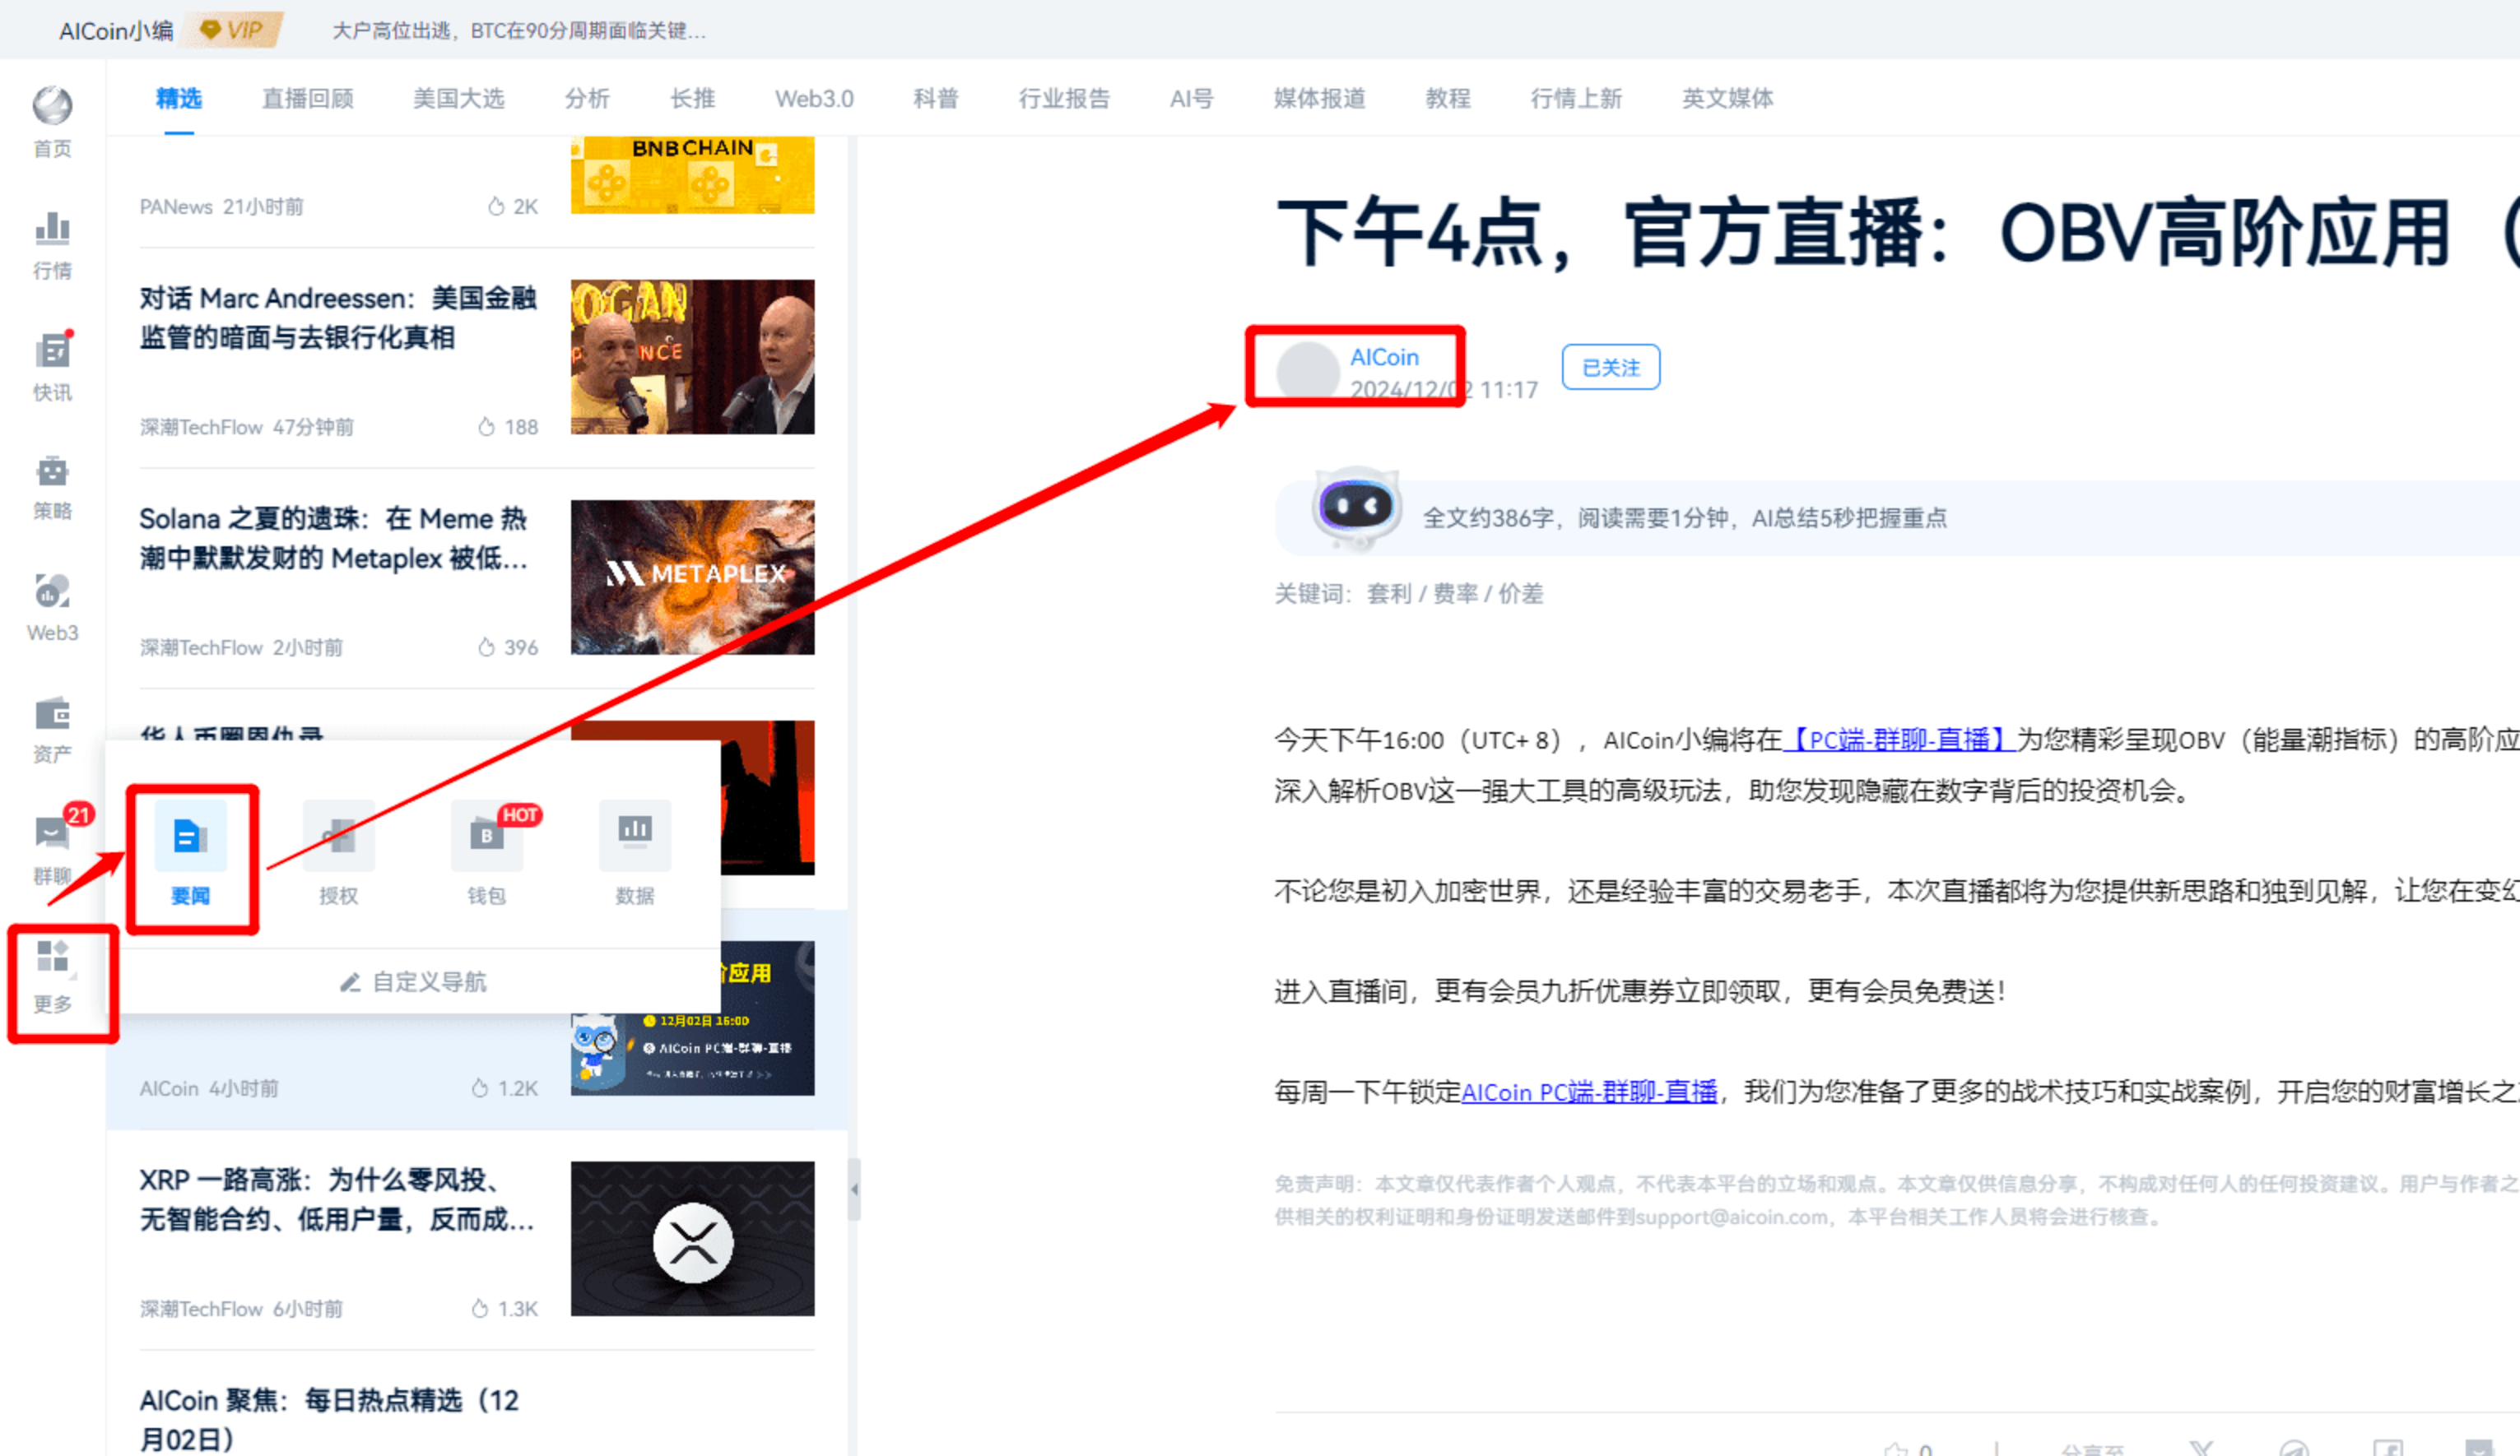
Task: Click heat icon showing 396
Action: [486, 647]
